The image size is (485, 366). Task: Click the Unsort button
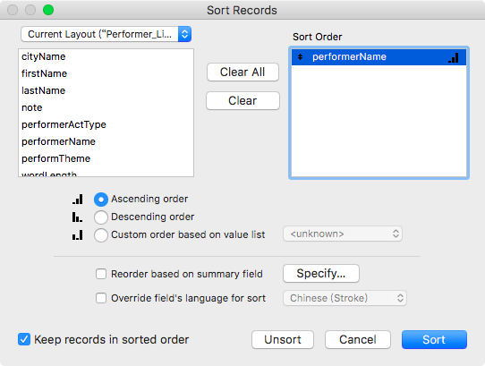click(x=283, y=340)
